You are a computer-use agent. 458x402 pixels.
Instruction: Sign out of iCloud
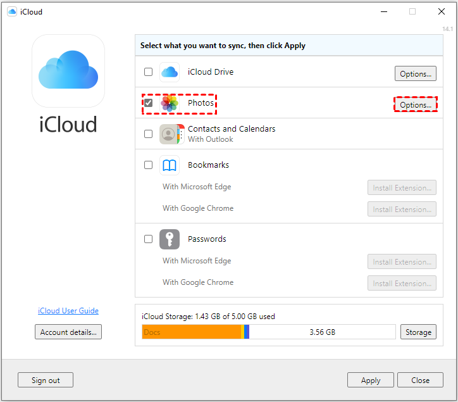coord(46,380)
